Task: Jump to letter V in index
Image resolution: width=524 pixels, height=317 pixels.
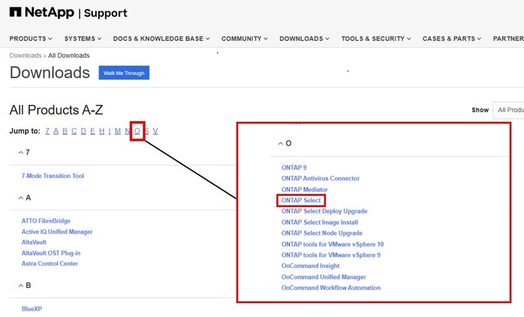Action: click(x=155, y=131)
